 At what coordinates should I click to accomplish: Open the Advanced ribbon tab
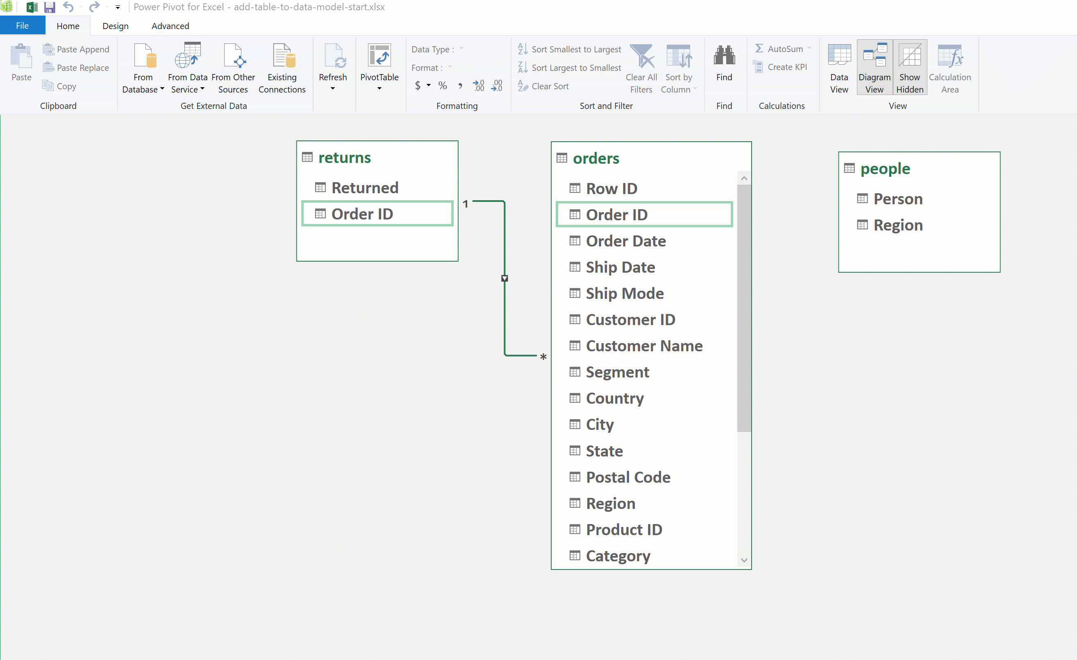click(170, 26)
